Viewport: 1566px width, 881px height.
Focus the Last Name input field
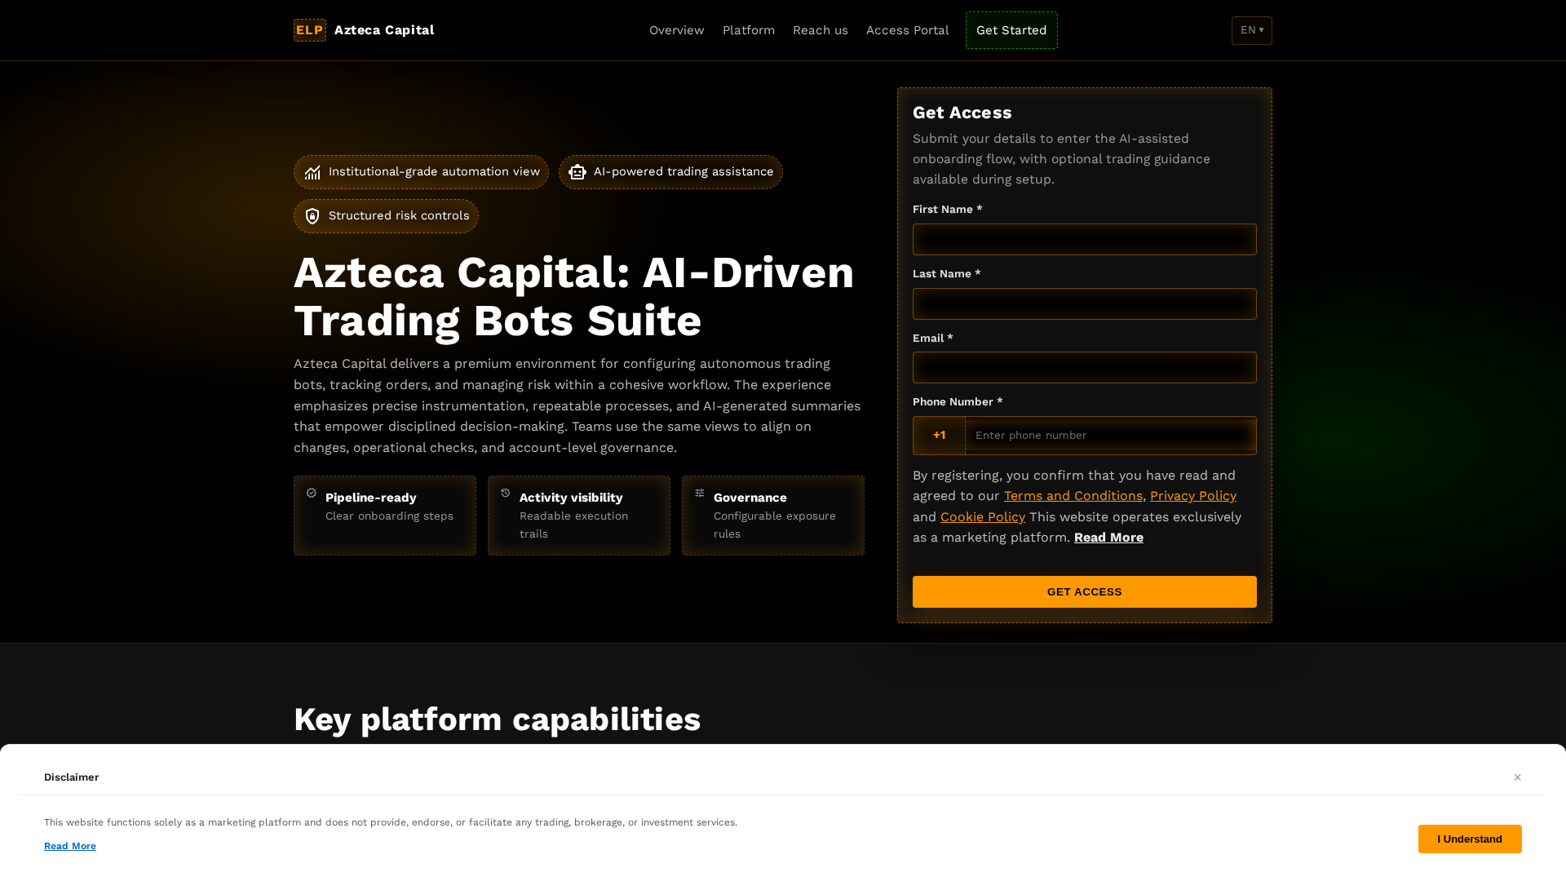(1085, 304)
